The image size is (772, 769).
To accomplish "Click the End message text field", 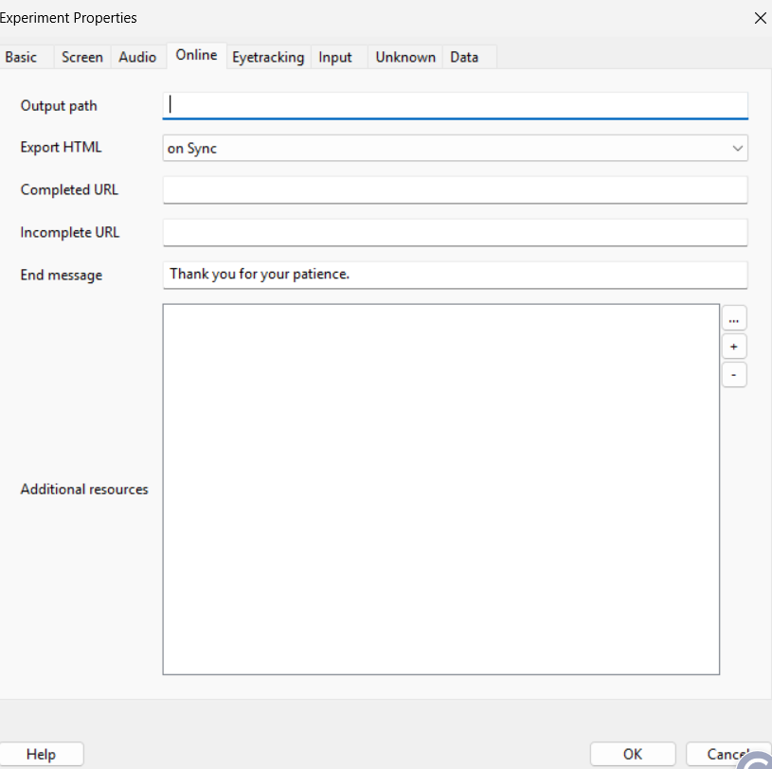I will [x=455, y=275].
